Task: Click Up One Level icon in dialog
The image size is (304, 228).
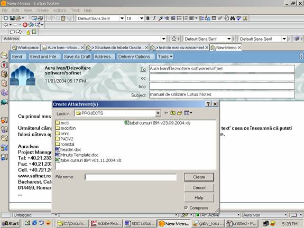Action: coord(173,113)
